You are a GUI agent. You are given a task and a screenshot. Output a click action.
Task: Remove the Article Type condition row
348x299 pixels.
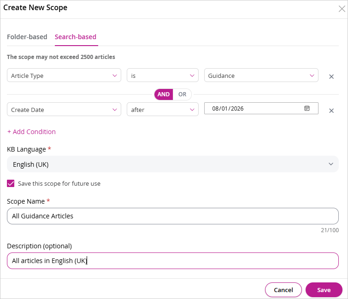pyautogui.click(x=331, y=76)
